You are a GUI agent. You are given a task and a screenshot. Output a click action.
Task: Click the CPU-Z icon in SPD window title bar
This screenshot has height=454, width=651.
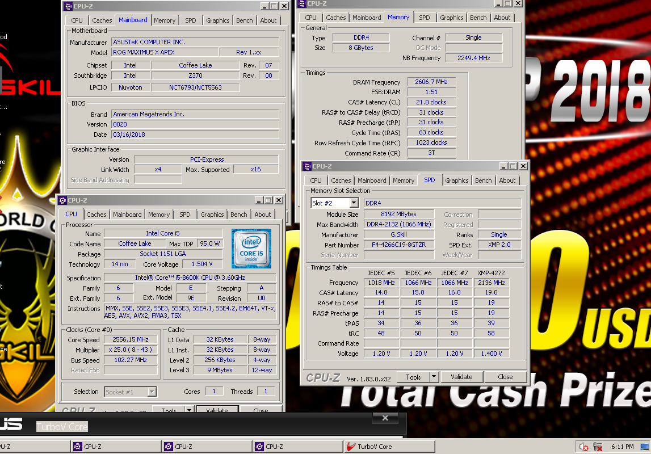click(x=307, y=166)
